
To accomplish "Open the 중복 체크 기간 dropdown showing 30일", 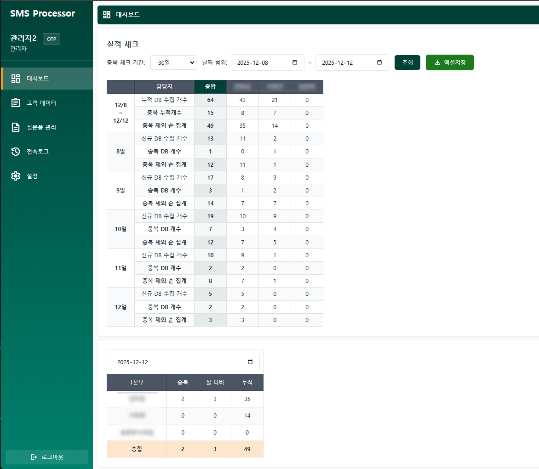I will [x=173, y=62].
